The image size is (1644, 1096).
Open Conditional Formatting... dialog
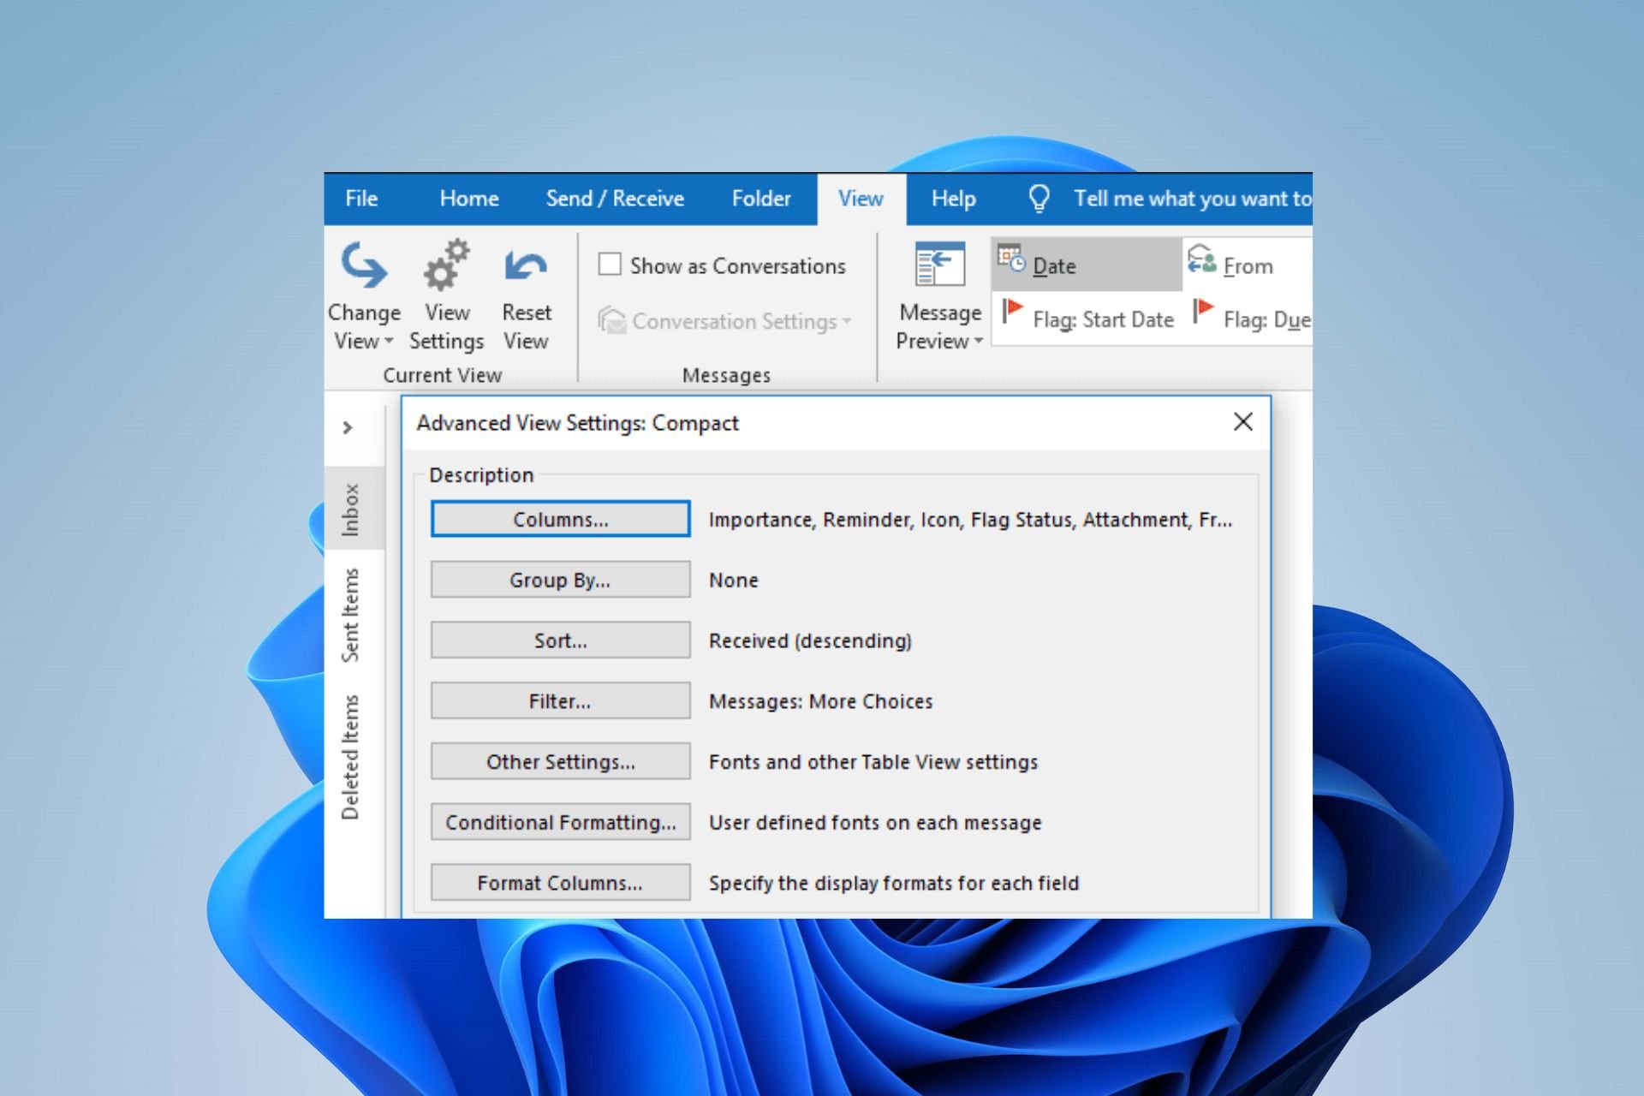coord(561,822)
